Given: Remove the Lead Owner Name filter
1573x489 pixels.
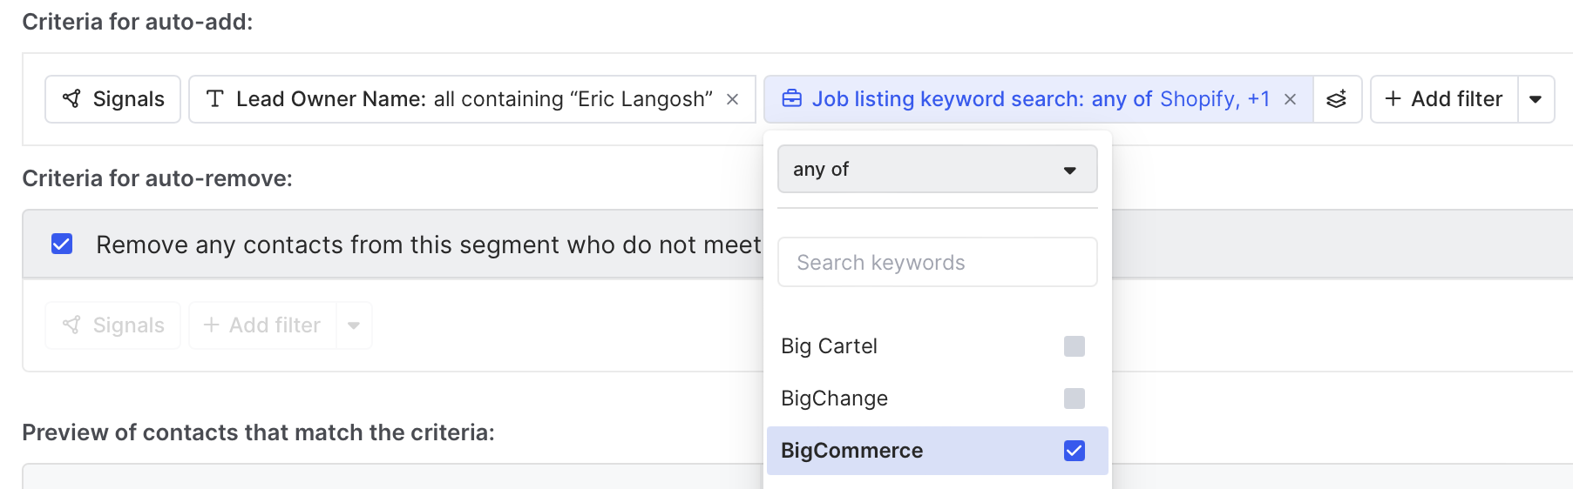Looking at the screenshot, I should coord(733,99).
